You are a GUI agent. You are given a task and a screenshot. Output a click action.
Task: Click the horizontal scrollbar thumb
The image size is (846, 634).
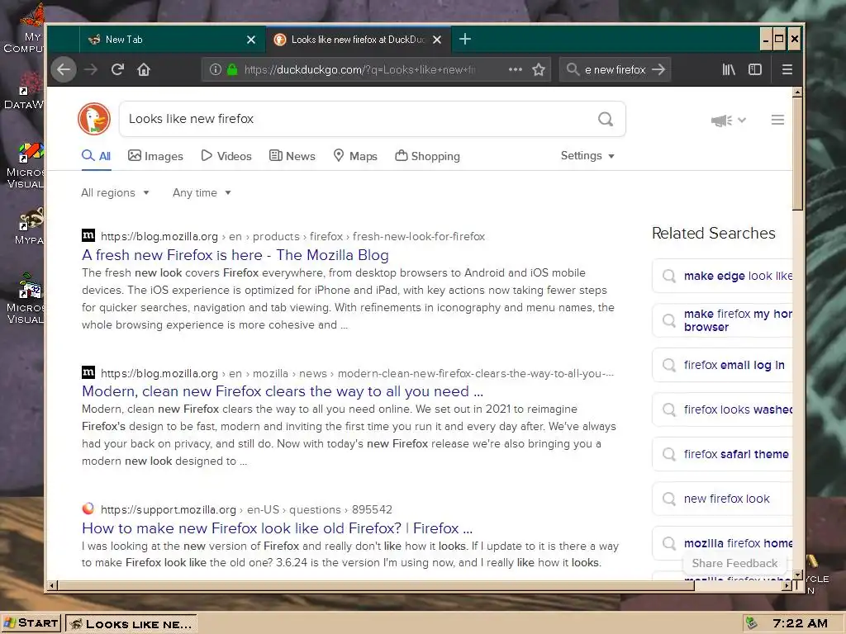376,585
